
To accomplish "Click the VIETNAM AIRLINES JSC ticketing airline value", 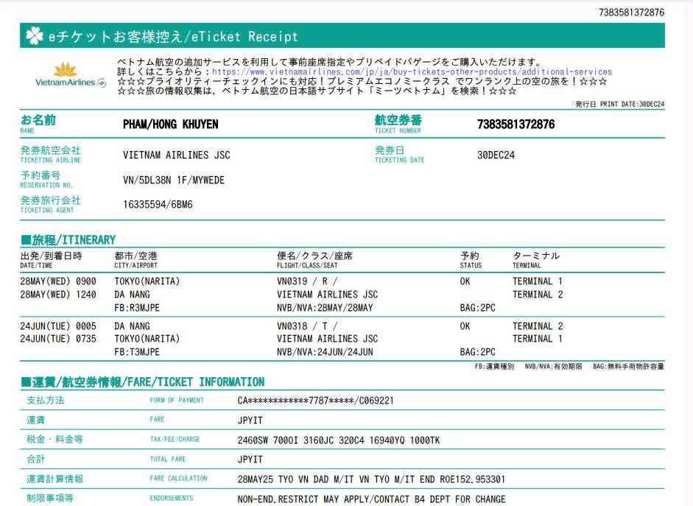I will [x=176, y=155].
